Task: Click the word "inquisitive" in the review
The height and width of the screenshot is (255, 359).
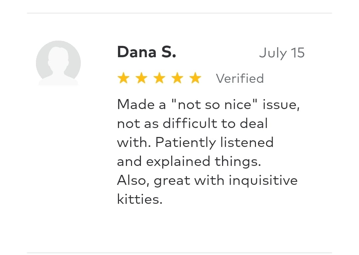Action: point(263,181)
